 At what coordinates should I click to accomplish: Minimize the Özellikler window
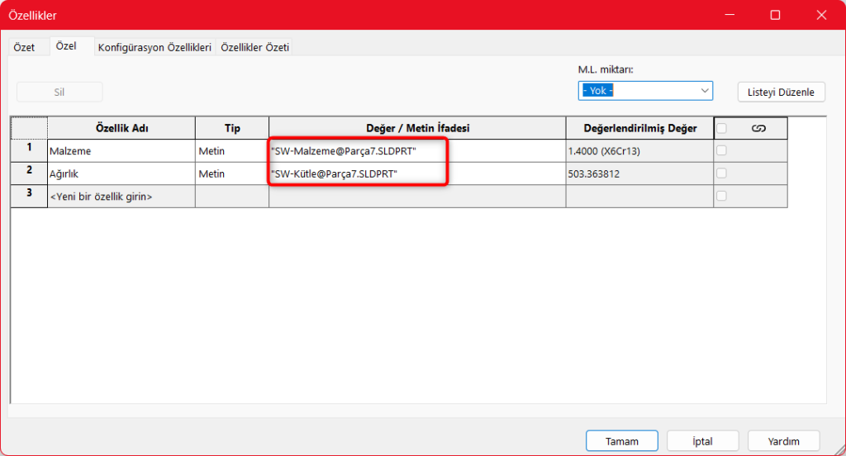(730, 15)
